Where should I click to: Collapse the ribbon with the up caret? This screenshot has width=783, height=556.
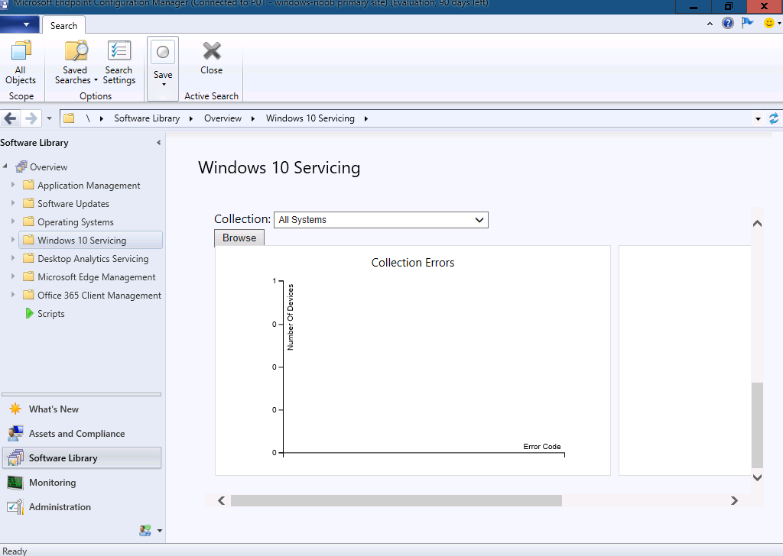point(710,24)
